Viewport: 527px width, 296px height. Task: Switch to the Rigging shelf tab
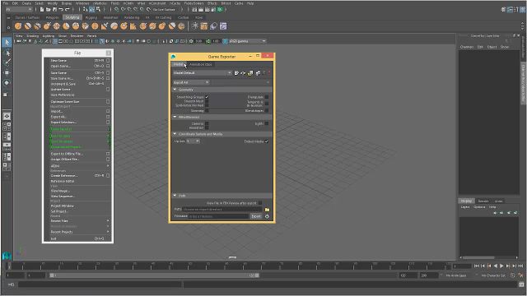[x=91, y=17]
